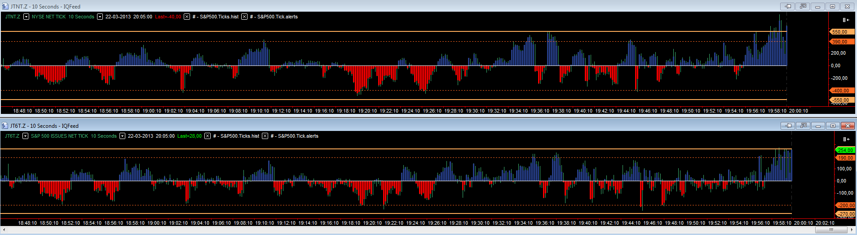Click price-scale shift icon in JTNT.Z chart

[846, 20]
